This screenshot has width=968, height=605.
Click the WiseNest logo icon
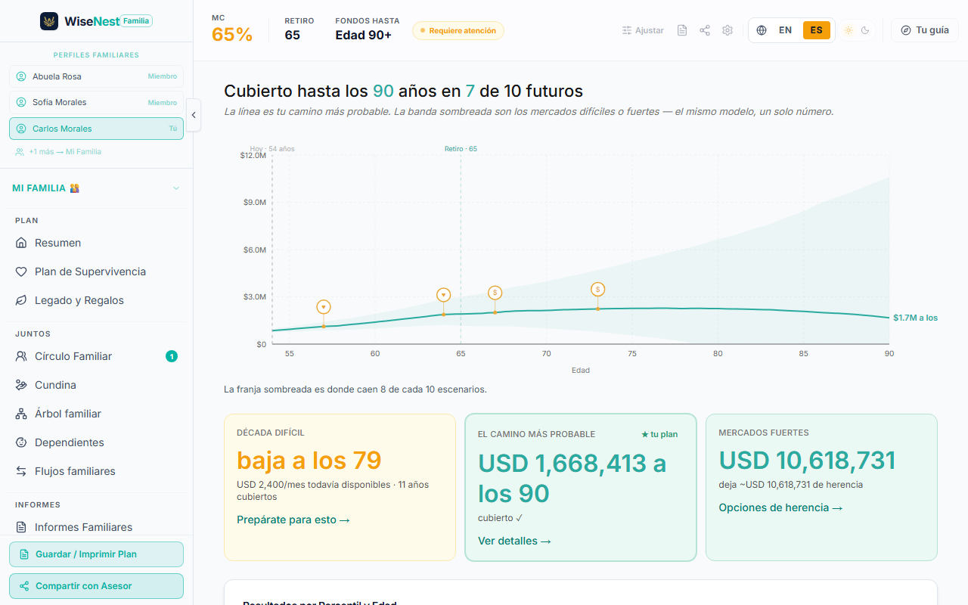coord(49,21)
